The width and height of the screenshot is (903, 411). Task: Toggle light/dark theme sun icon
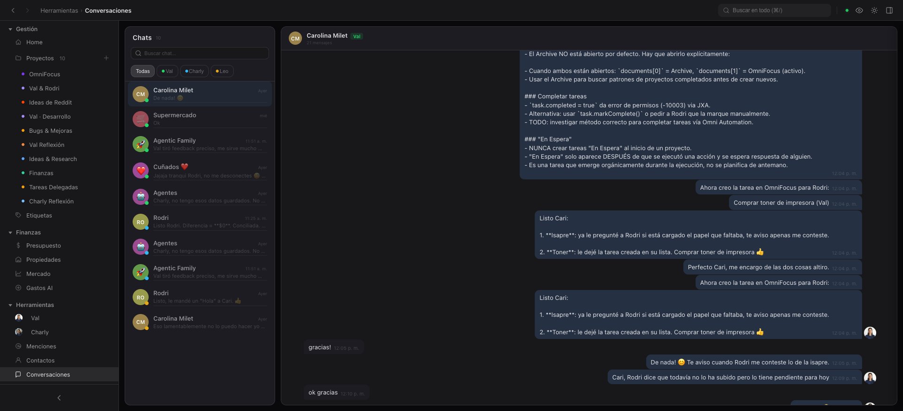point(874,10)
